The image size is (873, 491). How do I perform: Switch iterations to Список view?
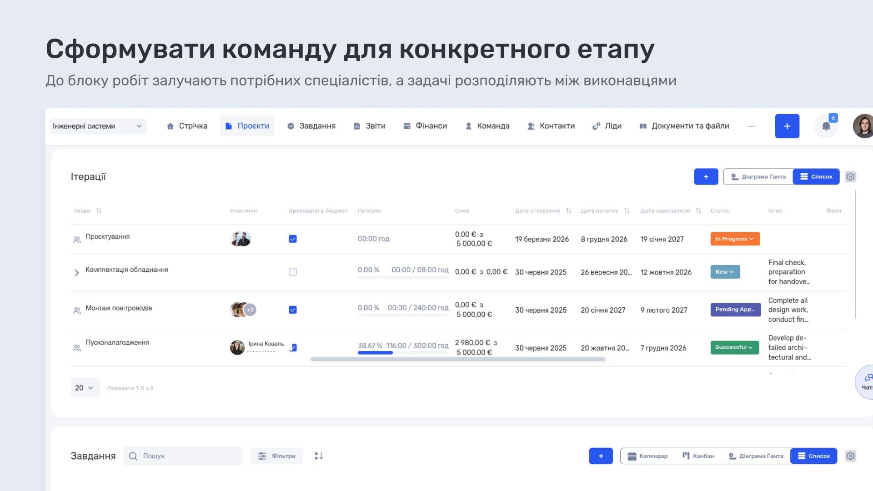click(x=816, y=177)
